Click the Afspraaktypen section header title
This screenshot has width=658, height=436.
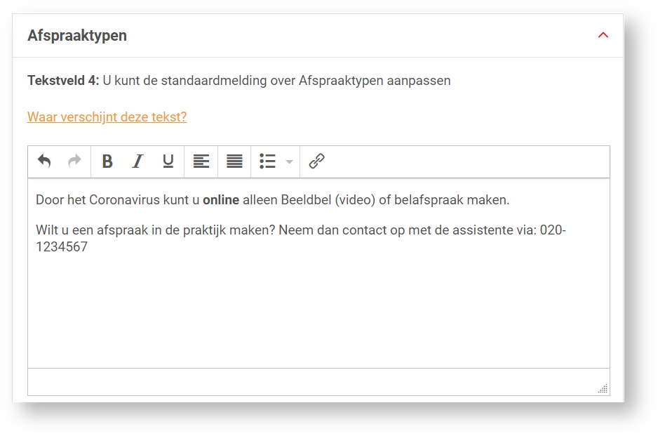pyautogui.click(x=77, y=35)
